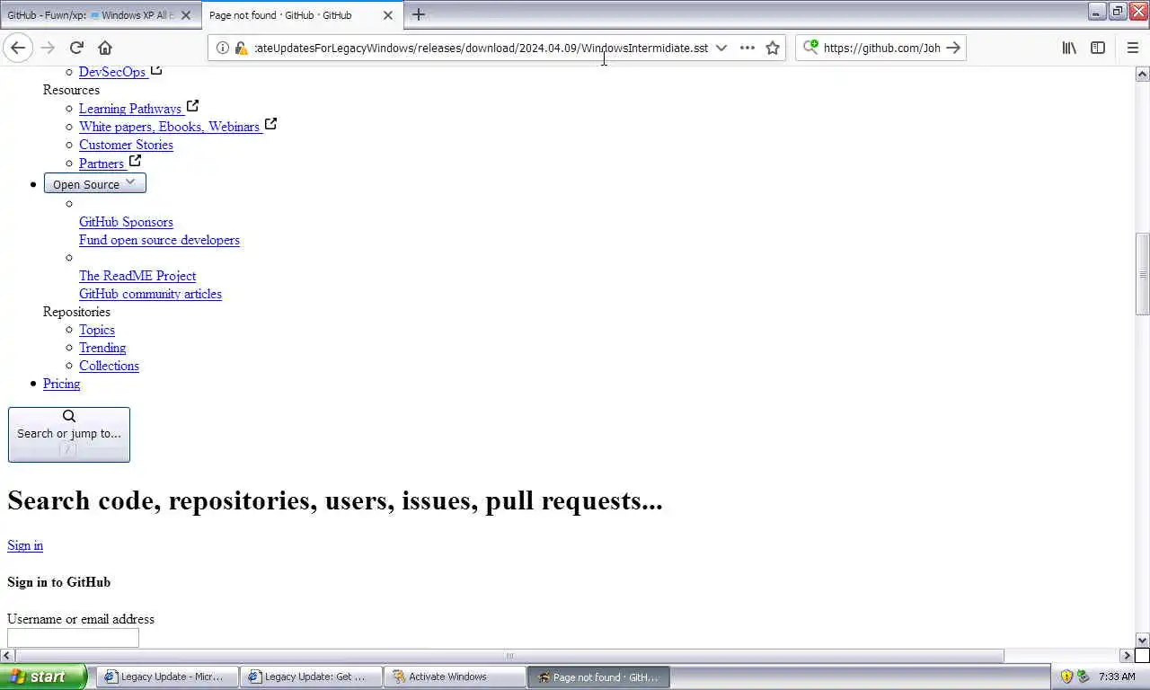The height and width of the screenshot is (690, 1150).
Task: Close the GitHub Fuwn/xp tab
Action: pos(186,15)
